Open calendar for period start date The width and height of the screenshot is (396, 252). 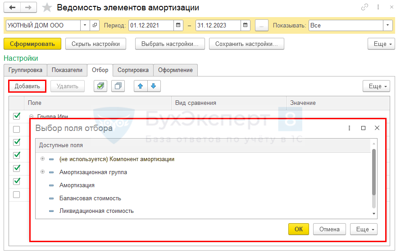tap(178, 25)
